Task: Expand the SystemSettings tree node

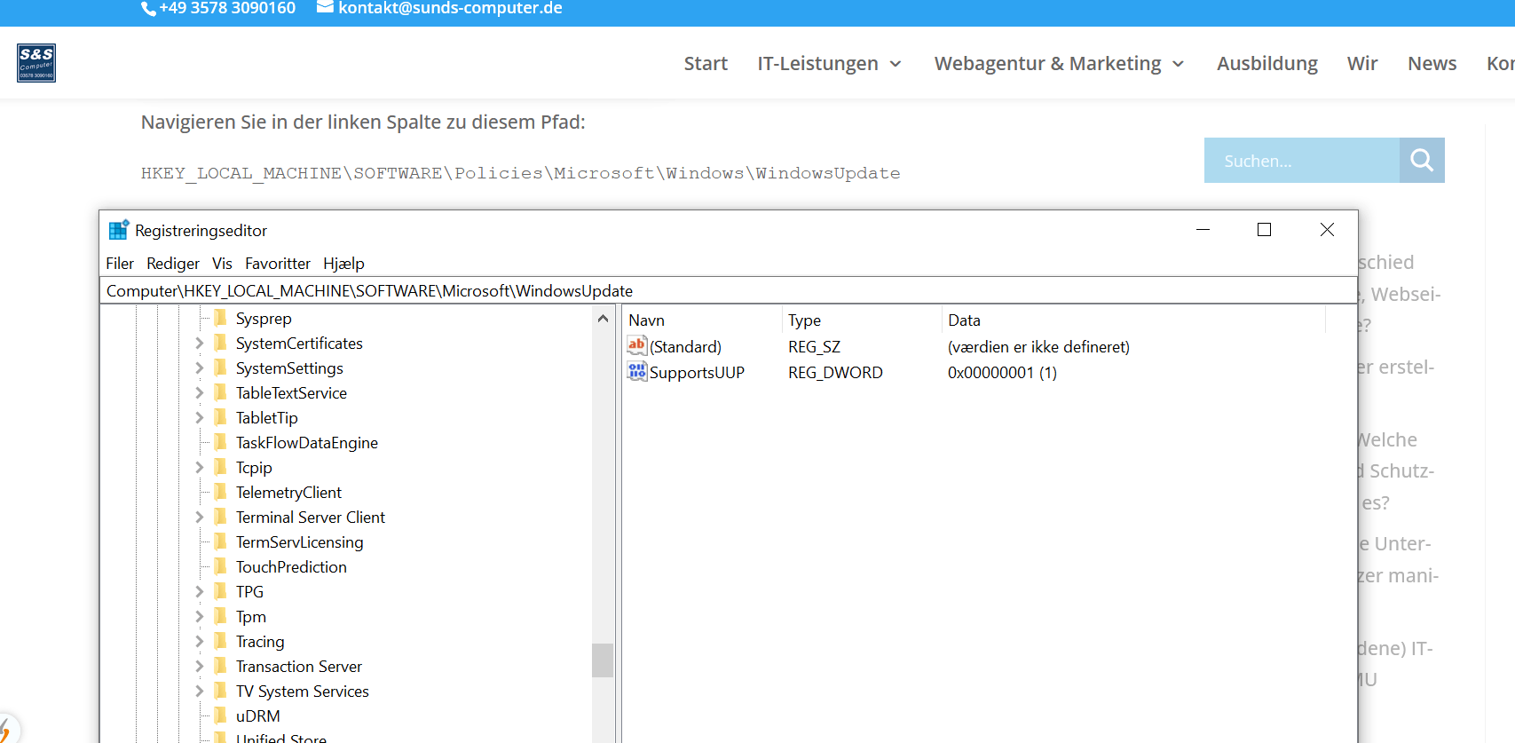Action: point(199,368)
